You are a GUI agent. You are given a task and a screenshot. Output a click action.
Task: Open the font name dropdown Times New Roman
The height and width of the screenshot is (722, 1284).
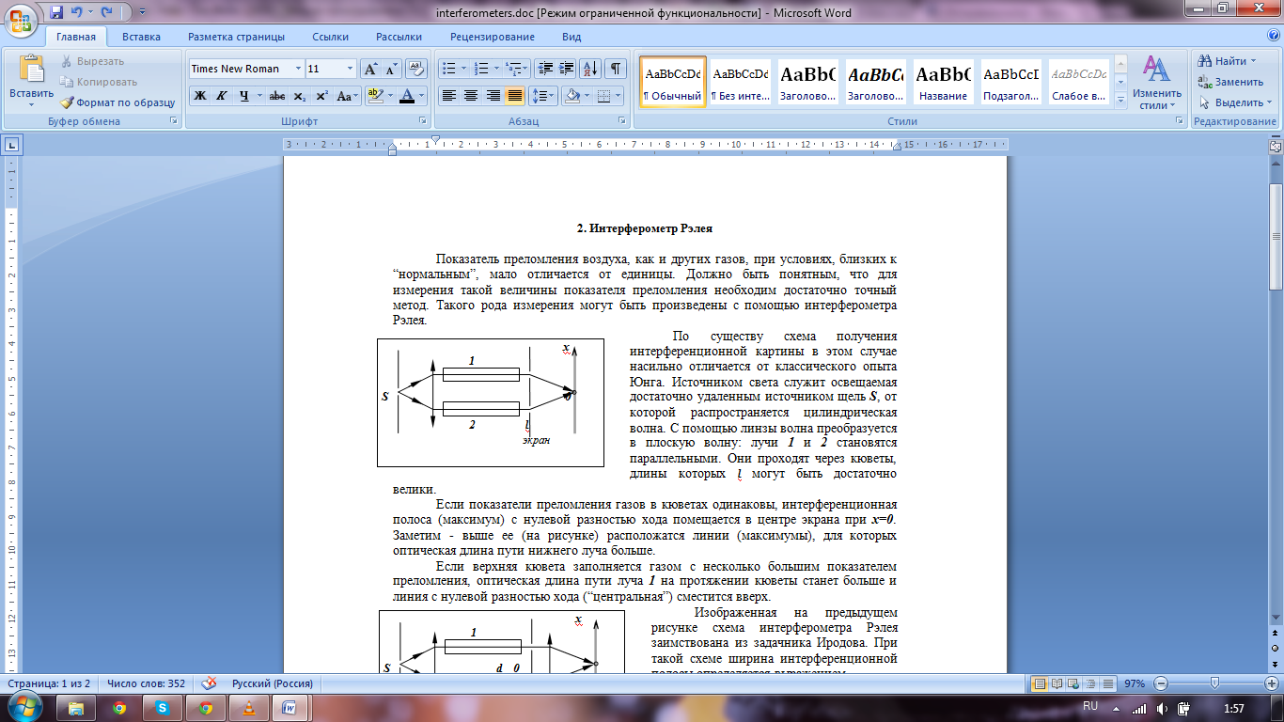298,69
